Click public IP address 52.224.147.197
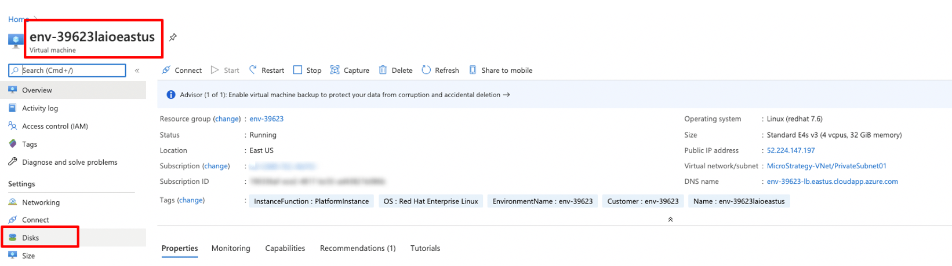952x266 pixels. 790,150
